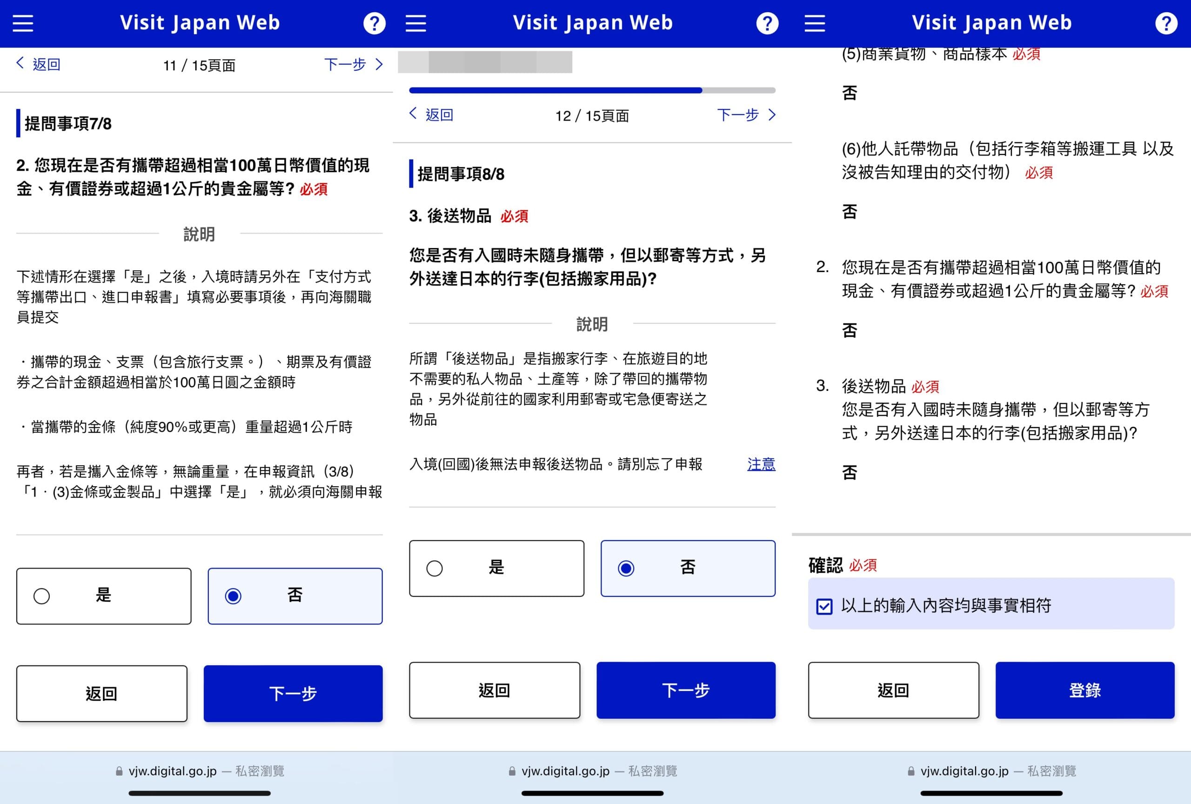The image size is (1191, 804).
Task: Select 否 radio for question 7/8
Action: click(x=234, y=596)
